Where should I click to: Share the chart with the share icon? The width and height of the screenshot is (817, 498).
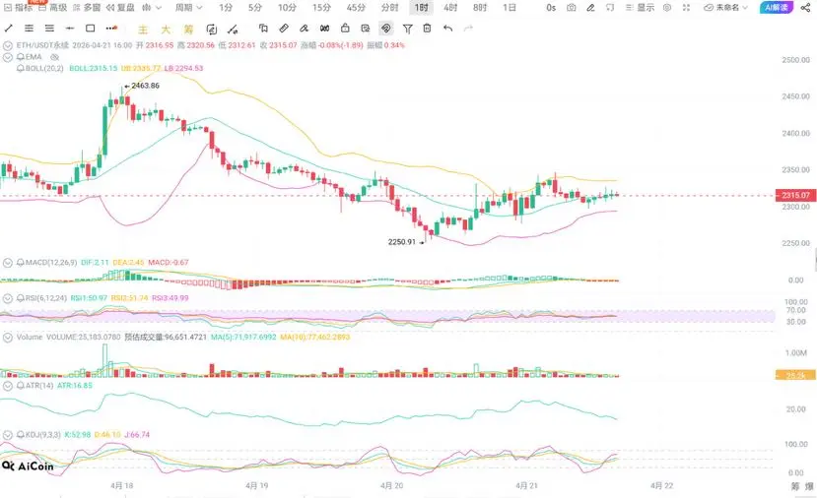pyautogui.click(x=805, y=8)
